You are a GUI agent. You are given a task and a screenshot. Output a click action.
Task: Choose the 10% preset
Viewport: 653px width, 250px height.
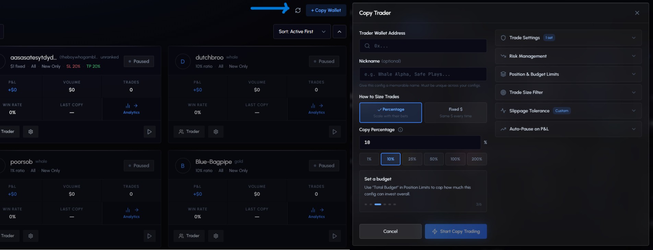pyautogui.click(x=390, y=159)
